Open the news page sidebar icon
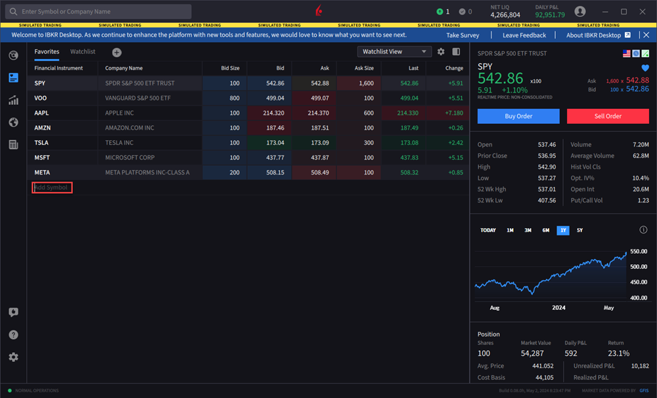The image size is (657, 398). coord(13,145)
